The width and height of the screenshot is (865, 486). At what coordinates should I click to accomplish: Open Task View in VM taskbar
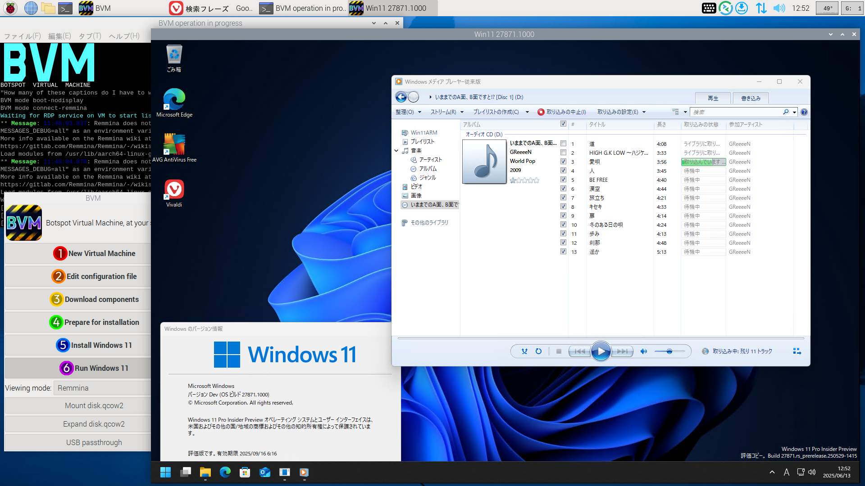(186, 472)
